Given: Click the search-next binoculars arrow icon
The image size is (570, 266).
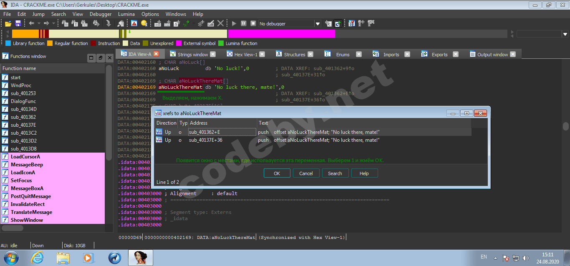Looking at the screenshot, I should click(96, 24).
